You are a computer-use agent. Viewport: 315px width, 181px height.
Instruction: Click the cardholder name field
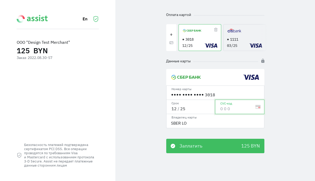pyautogui.click(x=215, y=123)
